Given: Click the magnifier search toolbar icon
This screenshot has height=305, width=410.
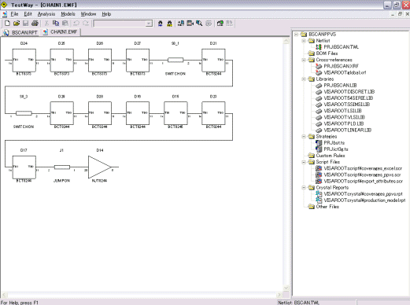Looking at the screenshot, I should [x=199, y=24].
